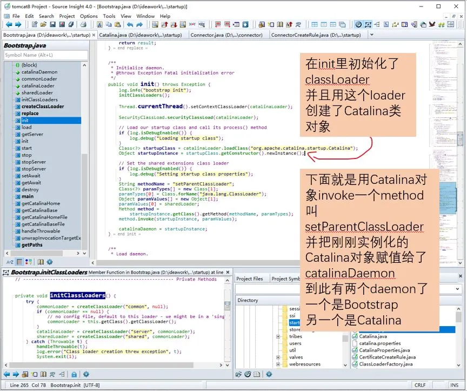Screen dimensions: 467x391
Task: Close the Bootstrap.java tab
Action: [x=94, y=35]
